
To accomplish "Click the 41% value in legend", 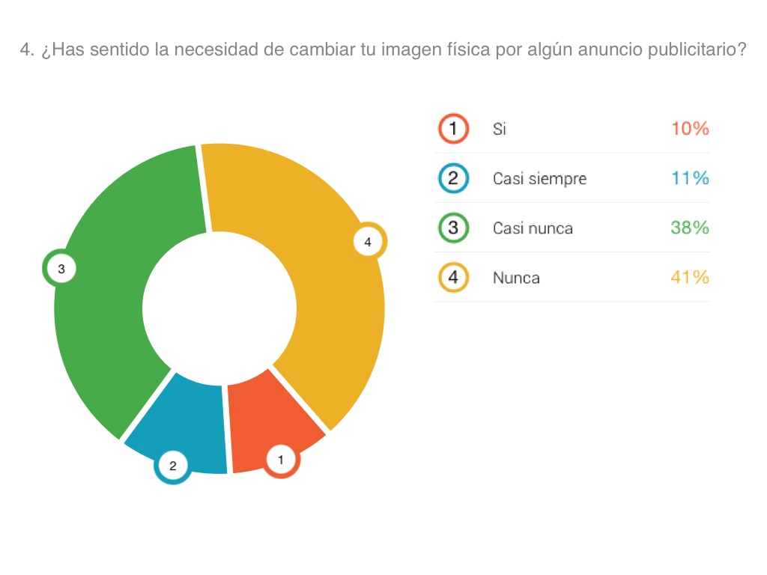I will click(689, 278).
